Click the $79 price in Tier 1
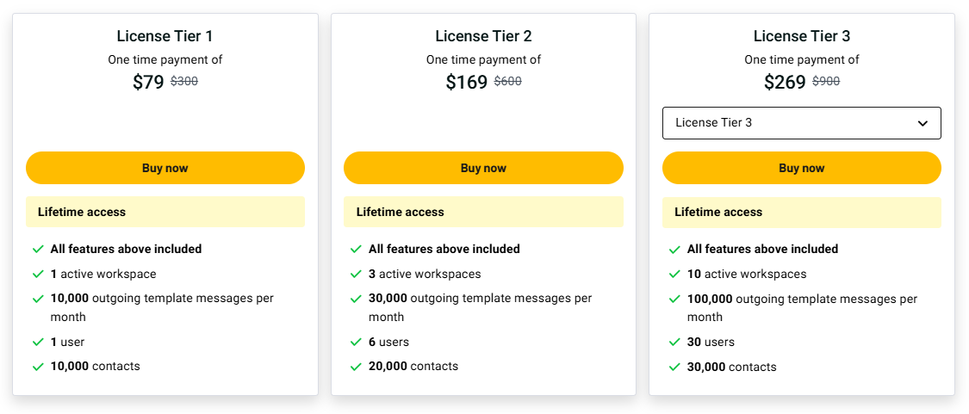969x414 pixels. pyautogui.click(x=148, y=83)
